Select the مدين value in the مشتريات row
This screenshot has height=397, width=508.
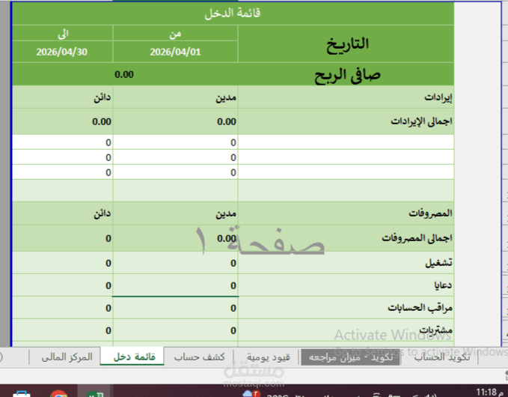tap(175, 330)
